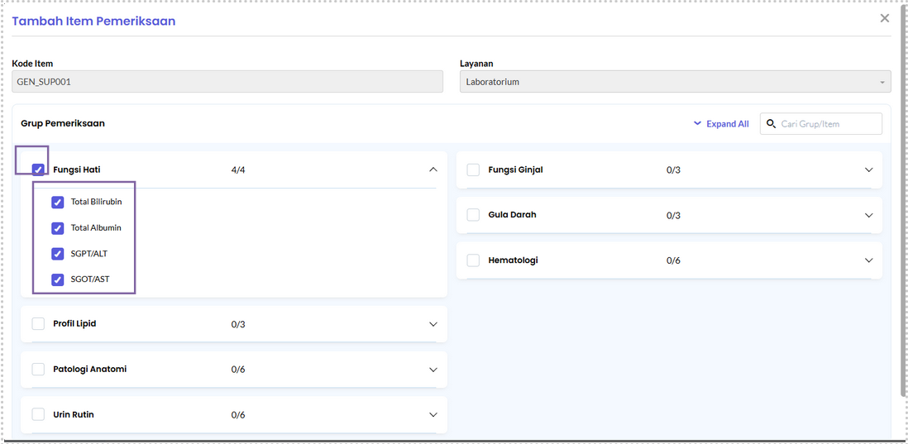The height and width of the screenshot is (444, 908).
Task: Focus the Cari Grup/Item search field
Action: (x=820, y=123)
